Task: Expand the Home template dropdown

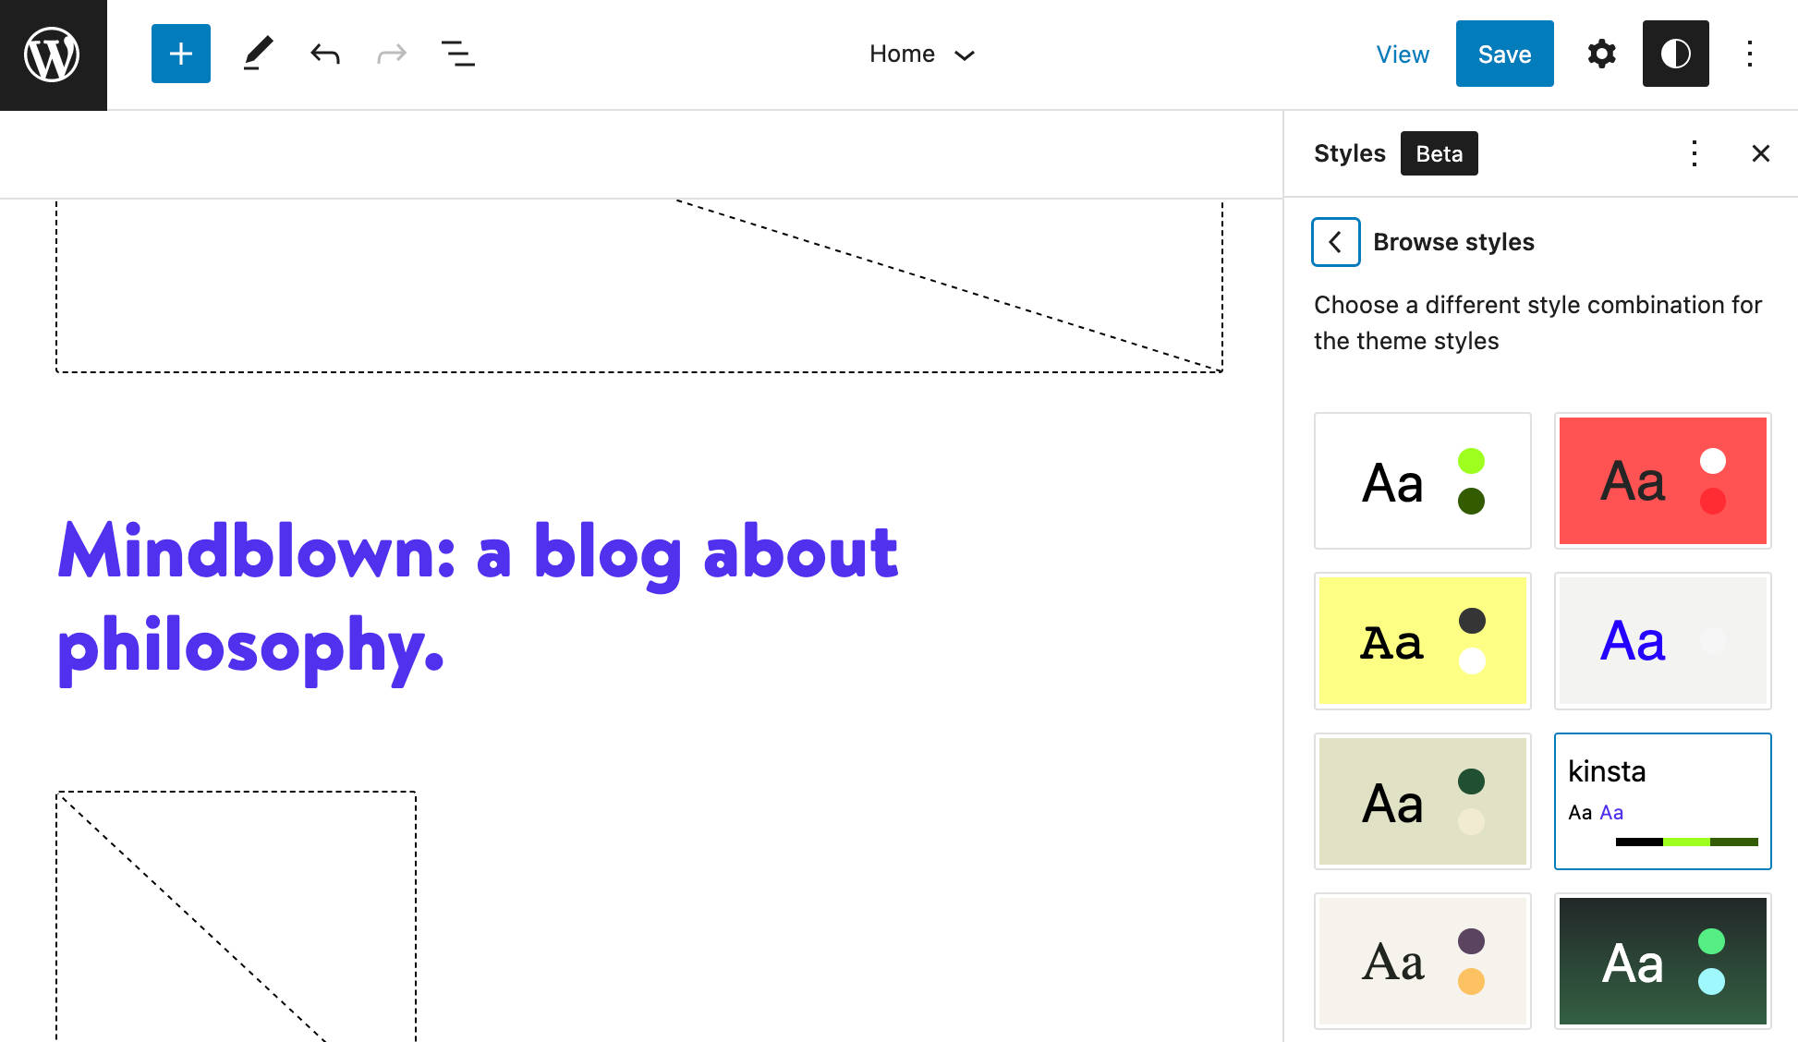Action: 922,55
